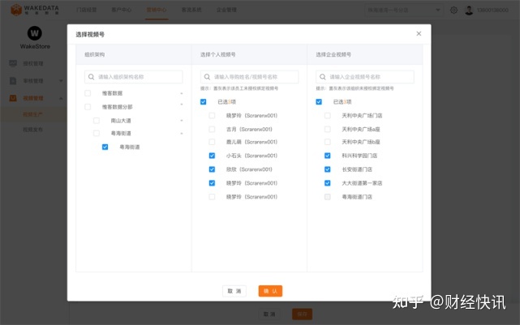Uncheck 大大街道第一家店
520x325 pixels.
pyautogui.click(x=327, y=183)
